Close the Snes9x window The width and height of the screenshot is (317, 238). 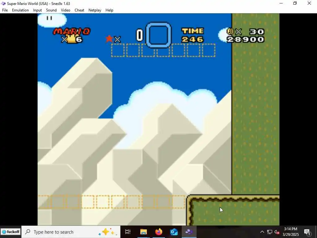click(309, 3)
